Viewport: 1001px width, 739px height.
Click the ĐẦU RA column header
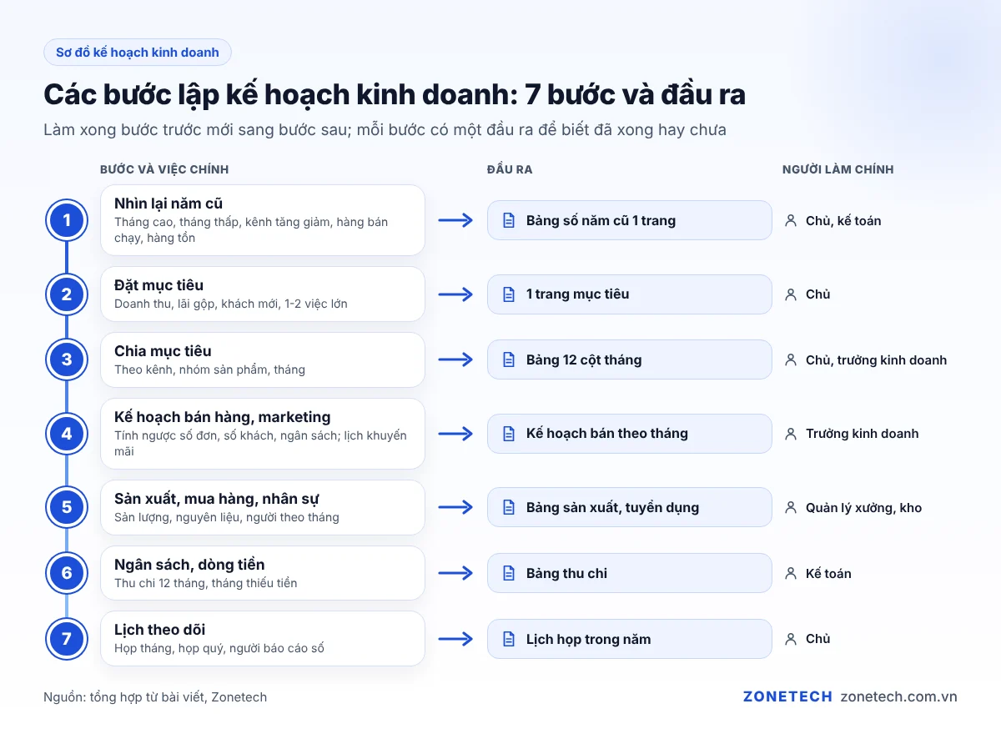click(x=510, y=169)
